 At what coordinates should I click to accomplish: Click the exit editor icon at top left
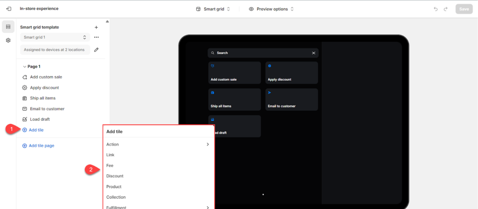8,9
